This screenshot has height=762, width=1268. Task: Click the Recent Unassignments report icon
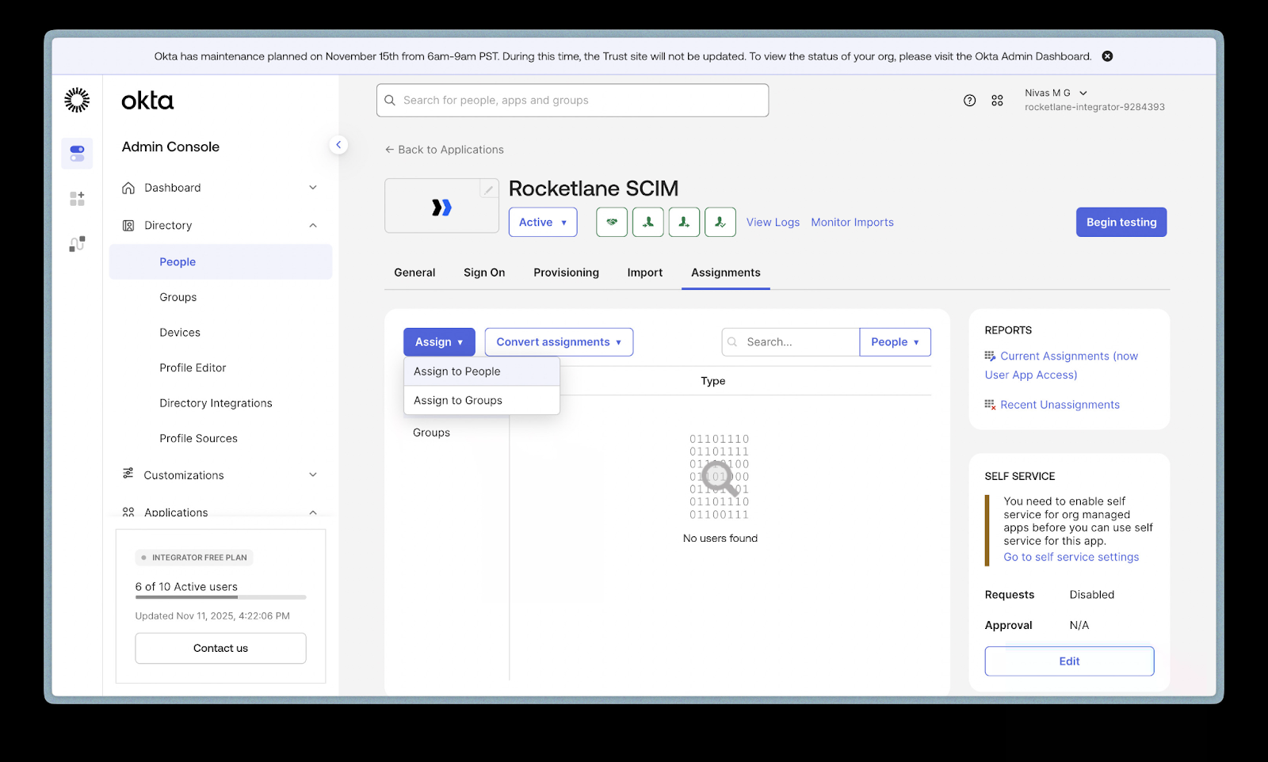pyautogui.click(x=990, y=405)
